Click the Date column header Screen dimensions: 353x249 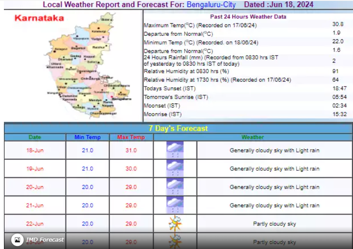pos(35,137)
